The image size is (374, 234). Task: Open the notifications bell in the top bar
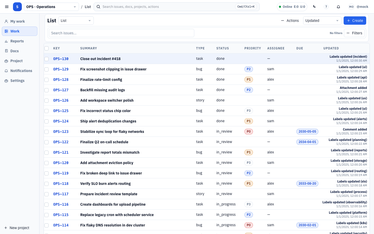(x=338, y=6)
